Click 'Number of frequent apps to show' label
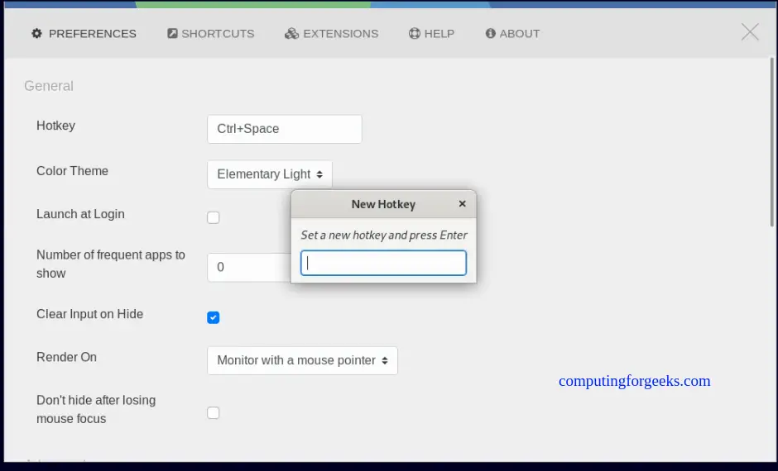The image size is (778, 471). (111, 264)
